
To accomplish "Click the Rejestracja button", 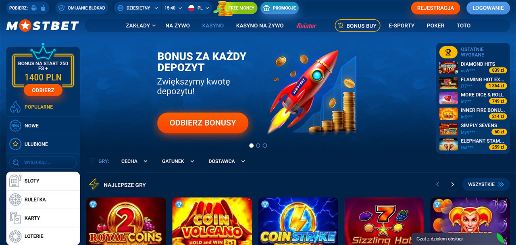I will coord(435,8).
